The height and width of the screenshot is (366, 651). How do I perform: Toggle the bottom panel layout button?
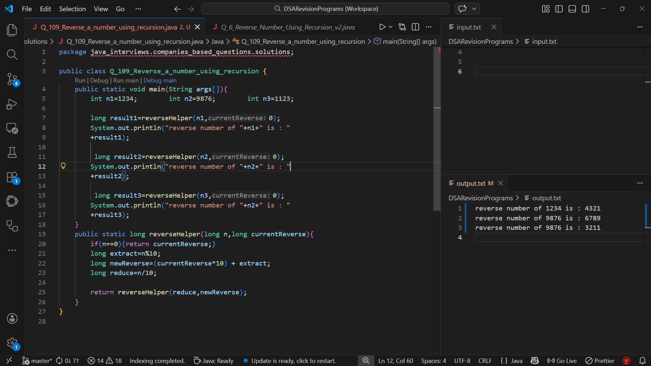(572, 9)
